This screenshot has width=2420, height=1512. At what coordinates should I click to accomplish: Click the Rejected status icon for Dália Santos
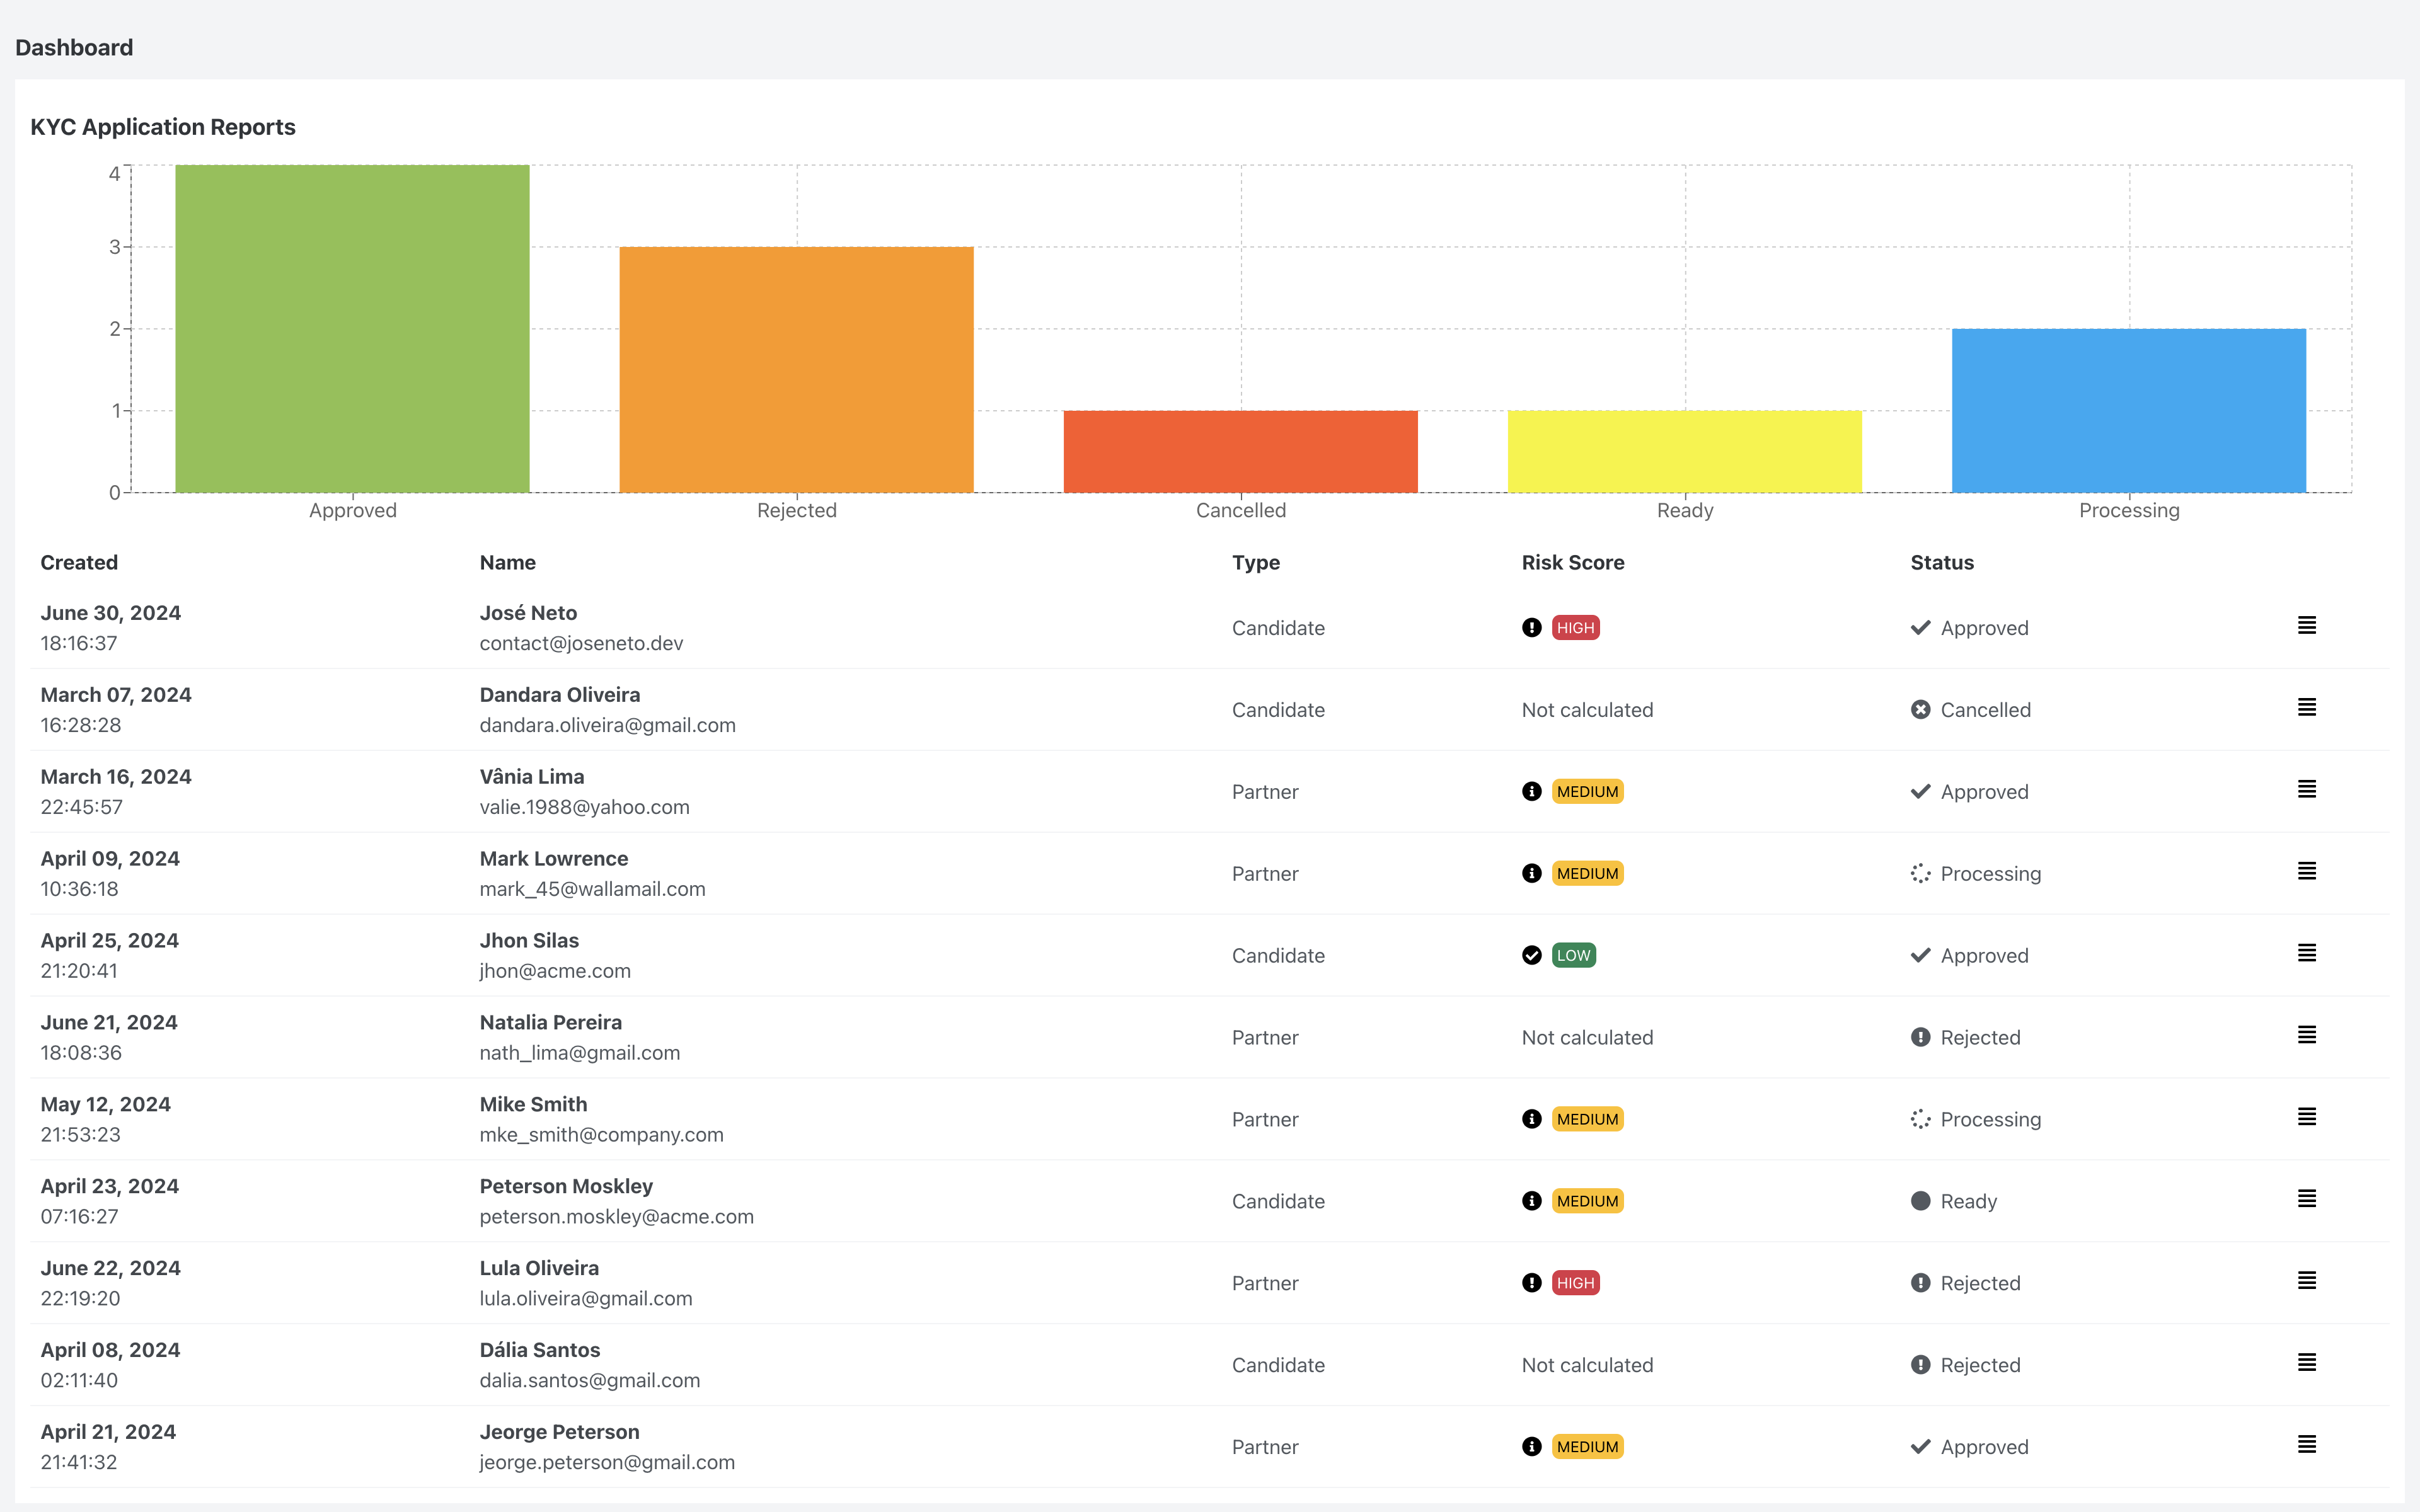tap(1920, 1366)
